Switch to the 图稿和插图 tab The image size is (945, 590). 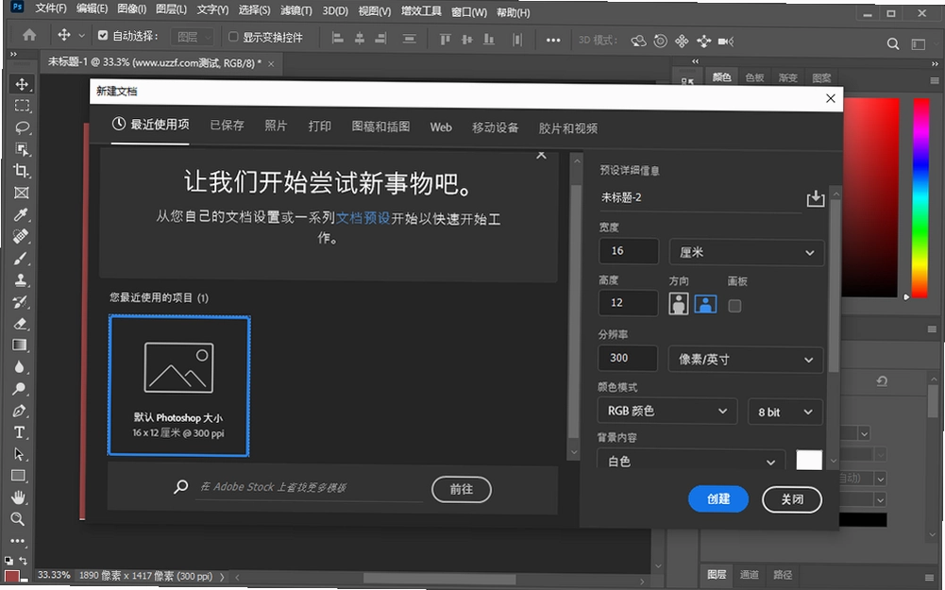coord(380,126)
